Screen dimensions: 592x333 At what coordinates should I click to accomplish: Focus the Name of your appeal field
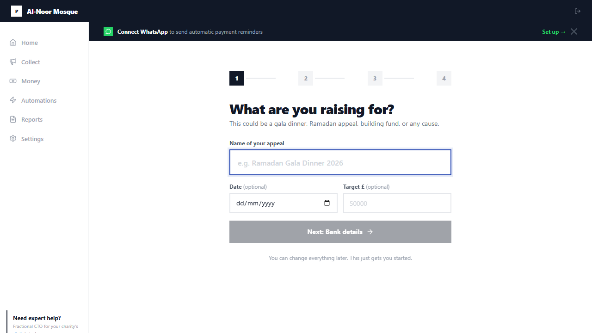tap(340, 162)
